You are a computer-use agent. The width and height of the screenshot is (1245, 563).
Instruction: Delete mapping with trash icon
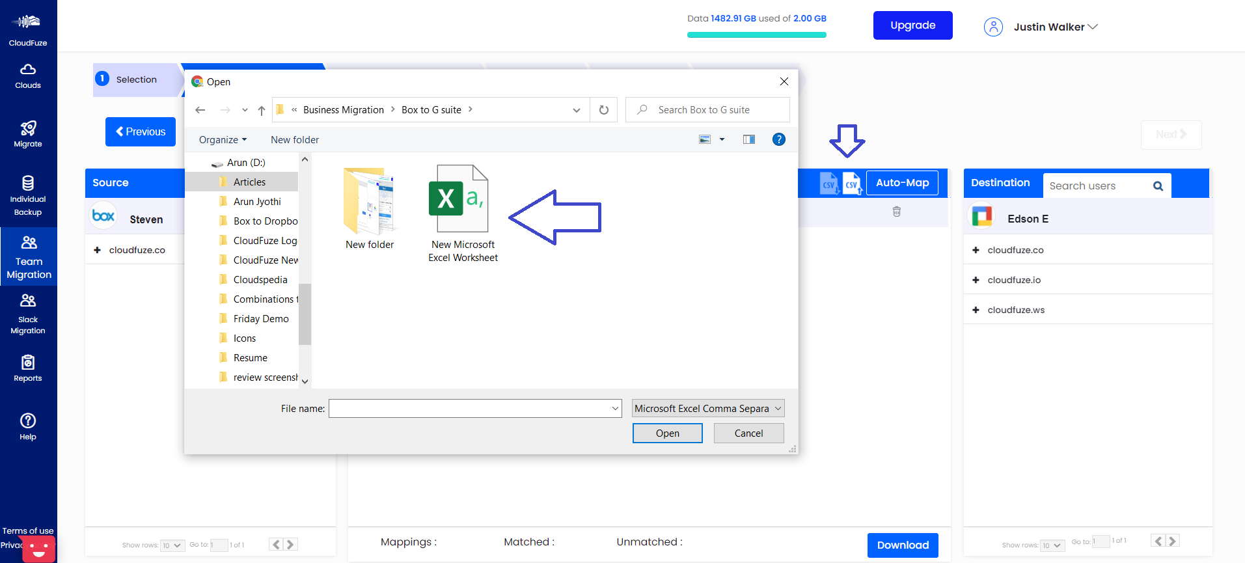coord(896,212)
